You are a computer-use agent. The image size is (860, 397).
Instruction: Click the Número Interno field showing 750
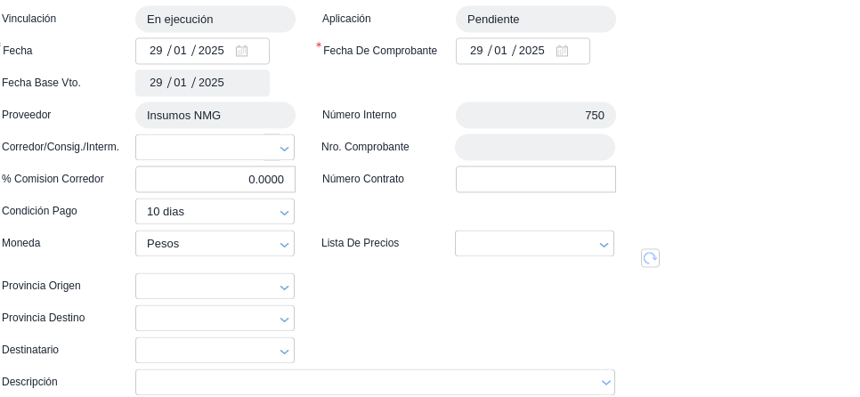tap(535, 116)
